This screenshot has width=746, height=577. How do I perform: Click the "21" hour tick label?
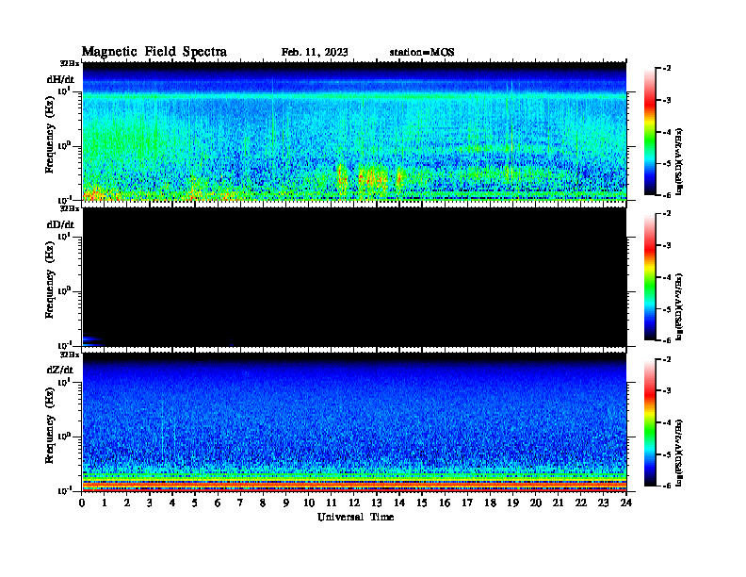pos(558,503)
